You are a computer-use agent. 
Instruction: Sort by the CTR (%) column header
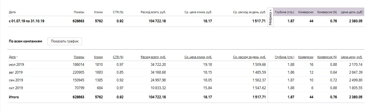pos(118,57)
